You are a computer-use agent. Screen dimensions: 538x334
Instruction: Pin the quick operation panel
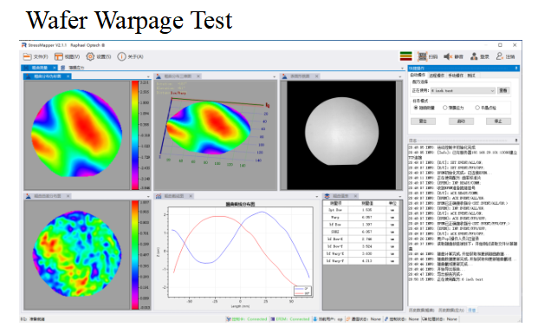pos(516,69)
